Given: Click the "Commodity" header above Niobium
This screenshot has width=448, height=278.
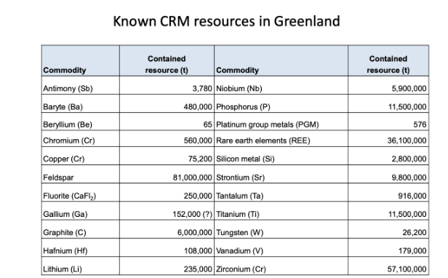Looking at the screenshot, I should [281, 60].
